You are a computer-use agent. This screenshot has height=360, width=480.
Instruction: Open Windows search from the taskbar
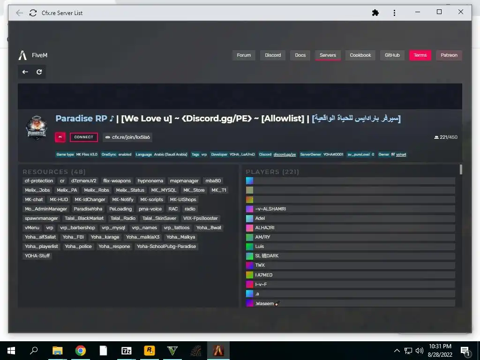tap(34, 351)
